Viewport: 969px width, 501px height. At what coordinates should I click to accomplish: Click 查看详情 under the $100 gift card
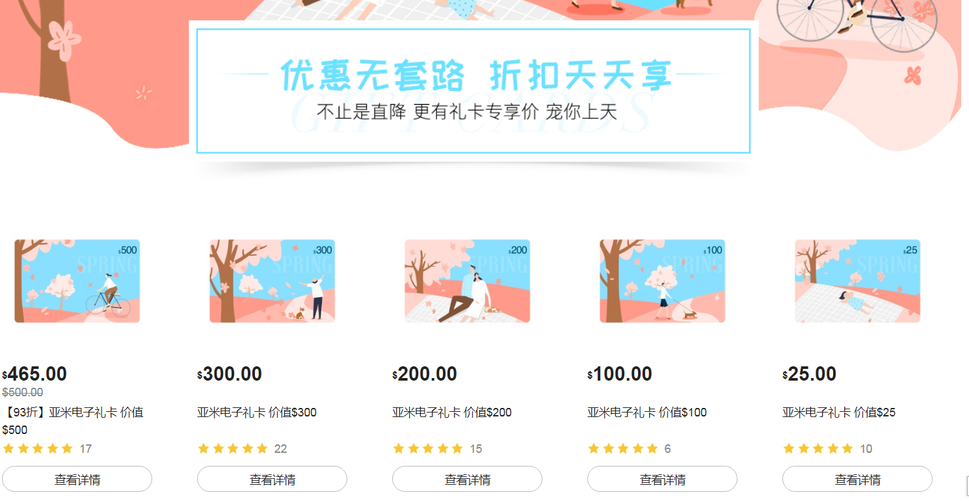tap(663, 480)
